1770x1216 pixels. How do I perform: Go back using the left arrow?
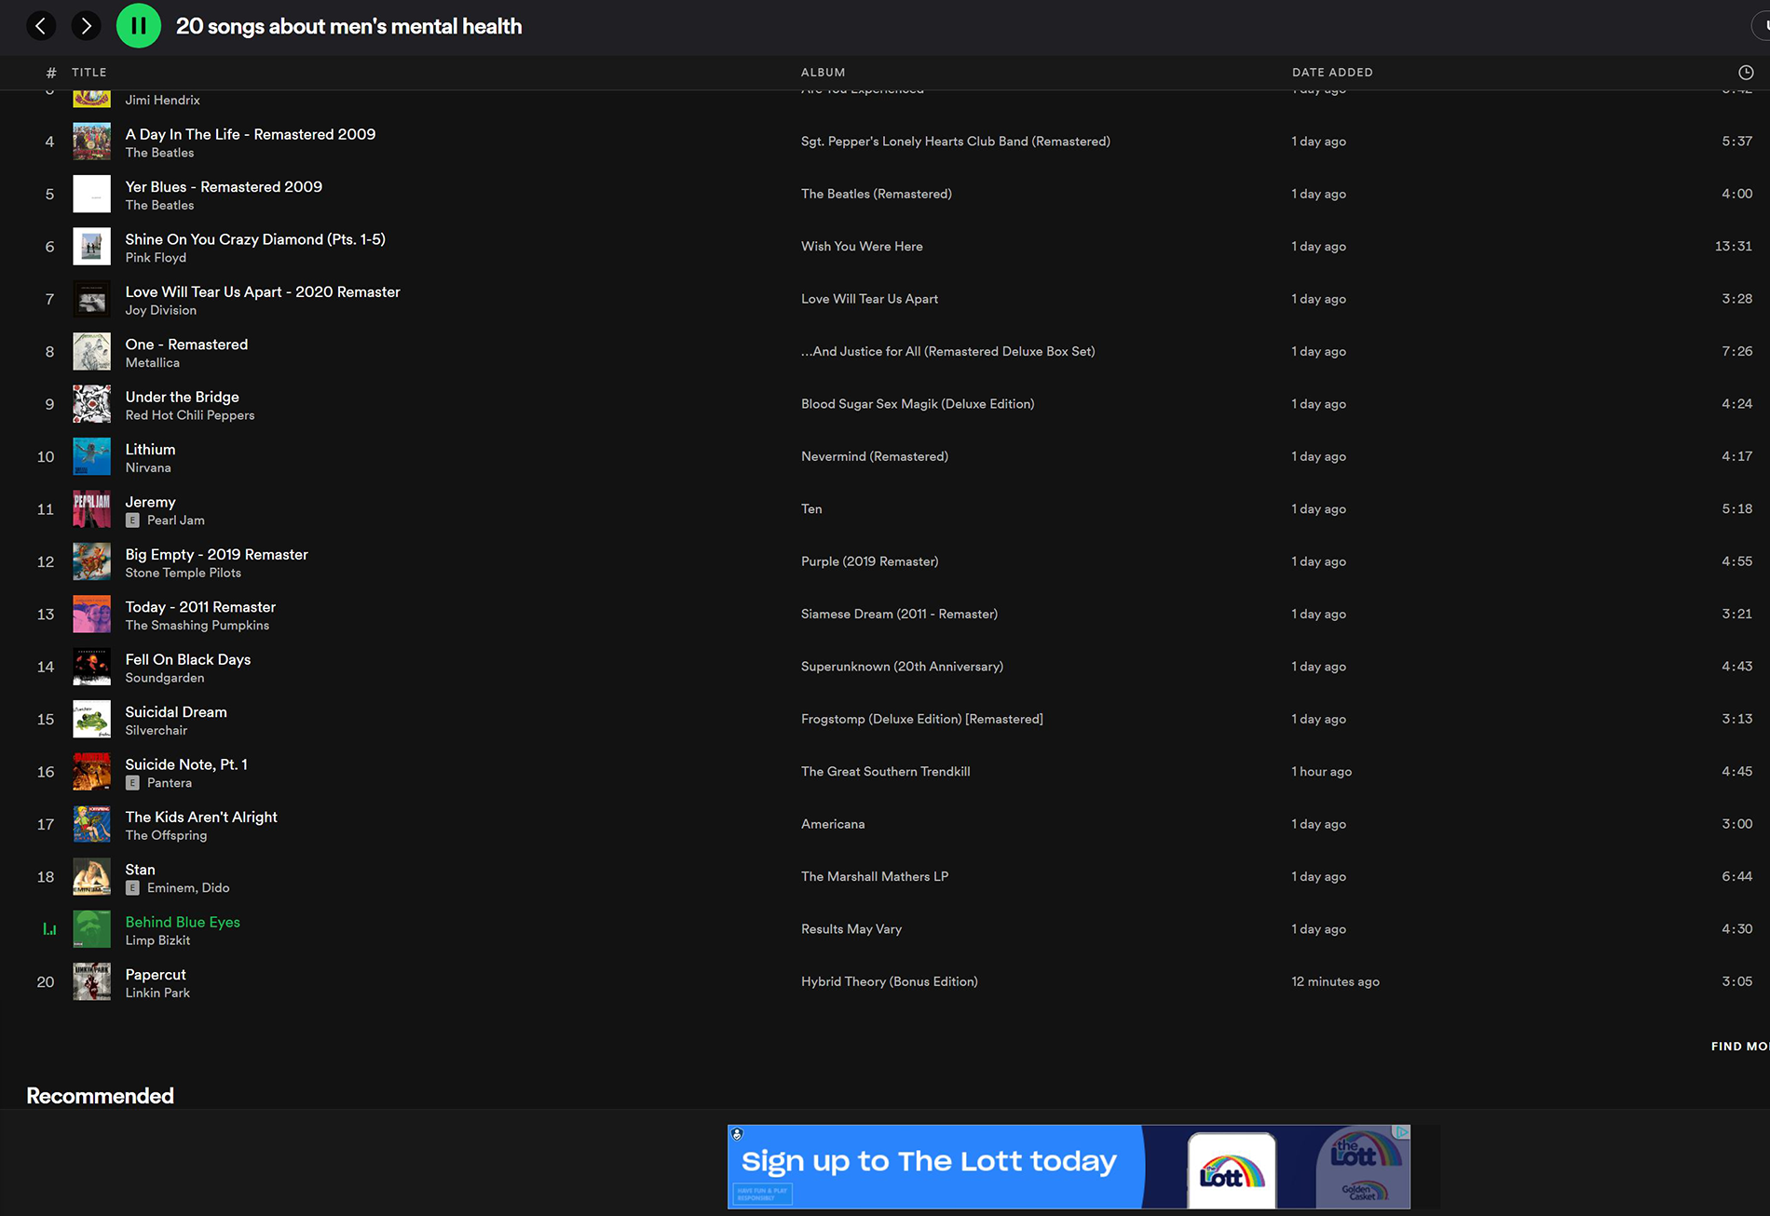point(41,26)
